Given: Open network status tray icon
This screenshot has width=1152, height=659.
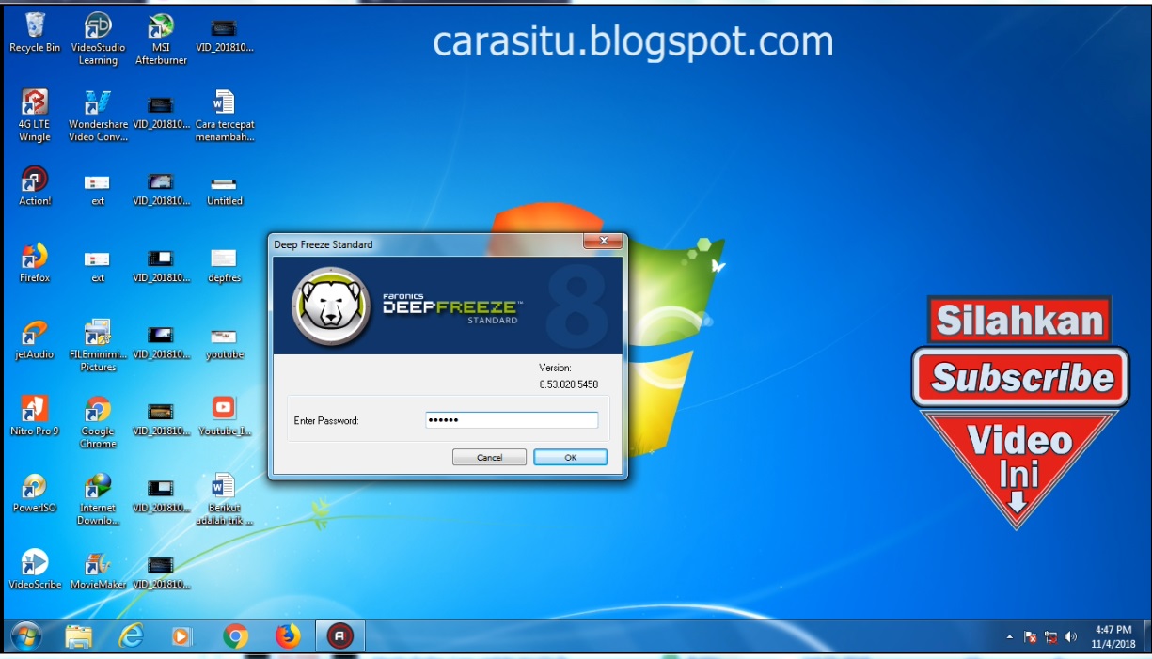Looking at the screenshot, I should click(1051, 637).
